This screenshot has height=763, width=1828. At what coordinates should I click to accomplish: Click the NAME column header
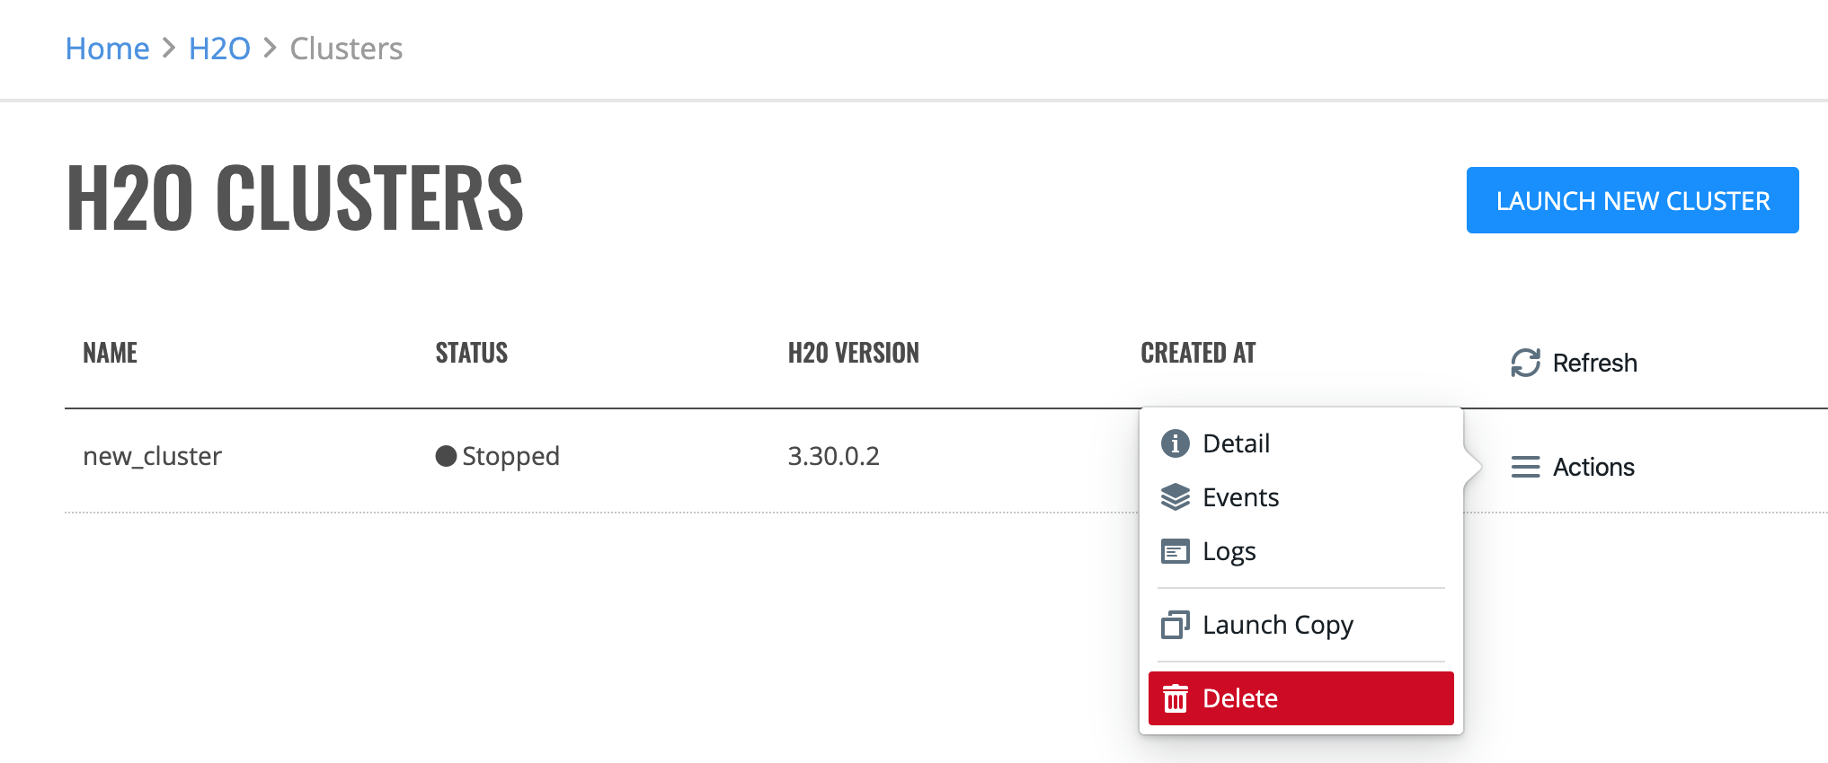pyautogui.click(x=111, y=353)
